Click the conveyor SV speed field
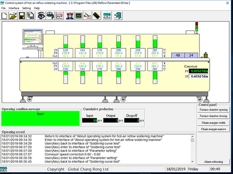 (x=199, y=77)
